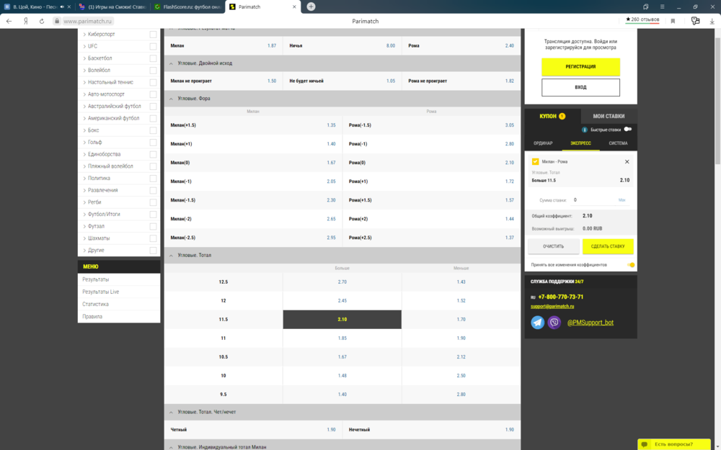Viewport: 721px width, 450px height.
Task: Switch to the Купон tab
Action: coord(552,116)
